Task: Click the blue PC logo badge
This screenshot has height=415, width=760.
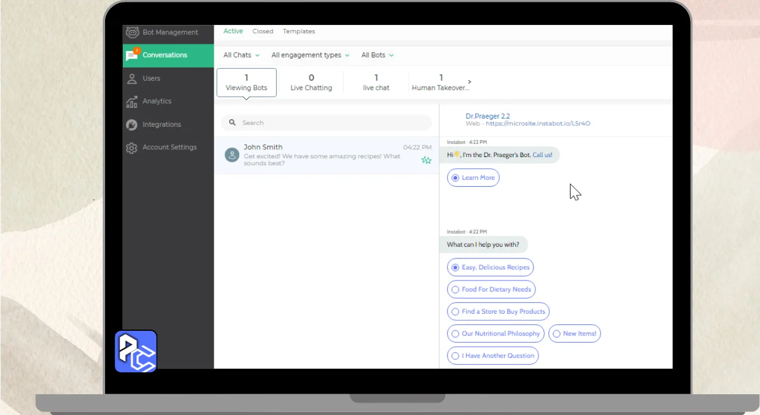Action: pyautogui.click(x=136, y=352)
